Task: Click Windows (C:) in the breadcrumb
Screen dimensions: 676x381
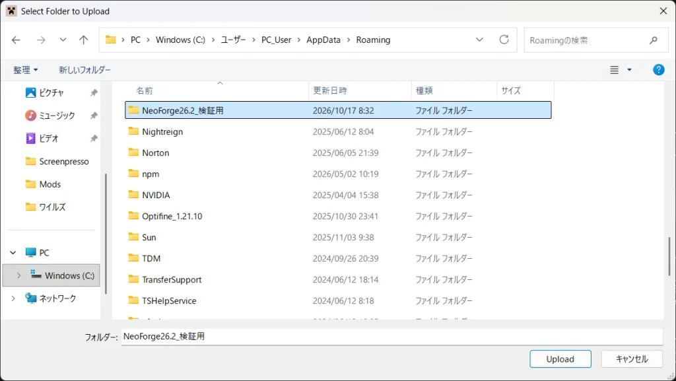Action: [x=180, y=40]
